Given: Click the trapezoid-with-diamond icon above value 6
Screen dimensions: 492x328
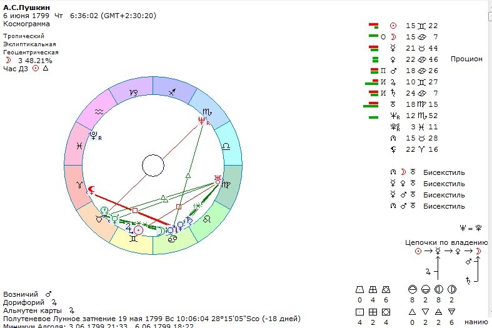Looking at the screenshot, I should click(x=386, y=289).
